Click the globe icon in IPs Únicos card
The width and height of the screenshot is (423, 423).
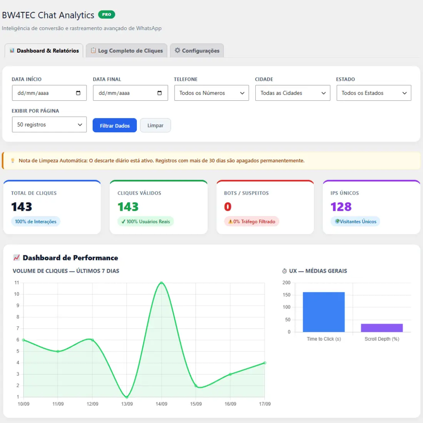pyautogui.click(x=337, y=221)
